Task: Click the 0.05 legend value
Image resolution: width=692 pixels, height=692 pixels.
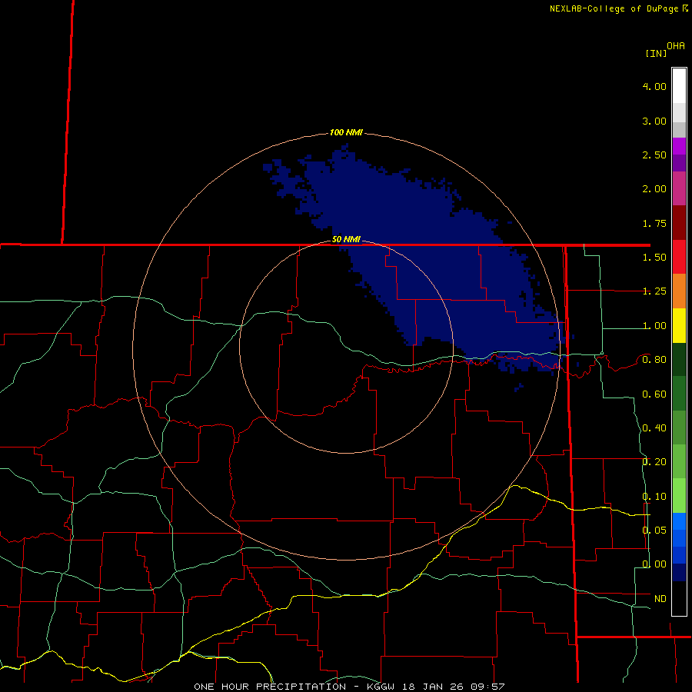Action: tap(654, 530)
